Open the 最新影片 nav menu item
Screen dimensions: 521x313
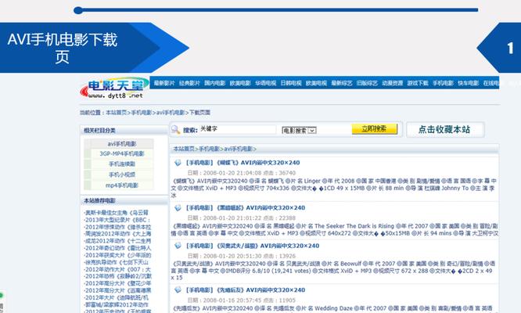click(x=164, y=83)
